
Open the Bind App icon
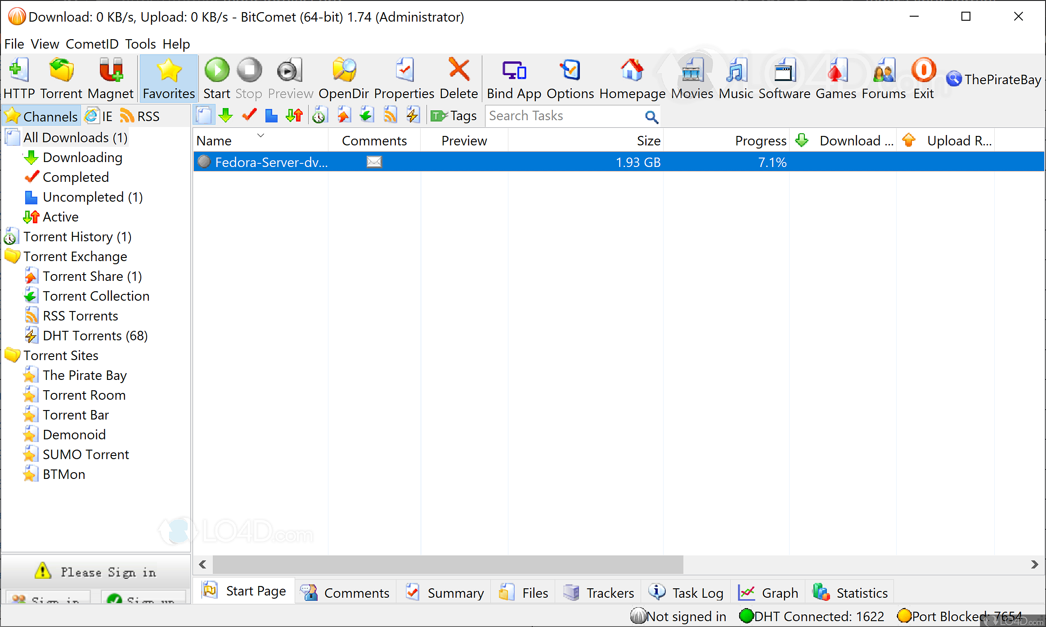pyautogui.click(x=514, y=71)
